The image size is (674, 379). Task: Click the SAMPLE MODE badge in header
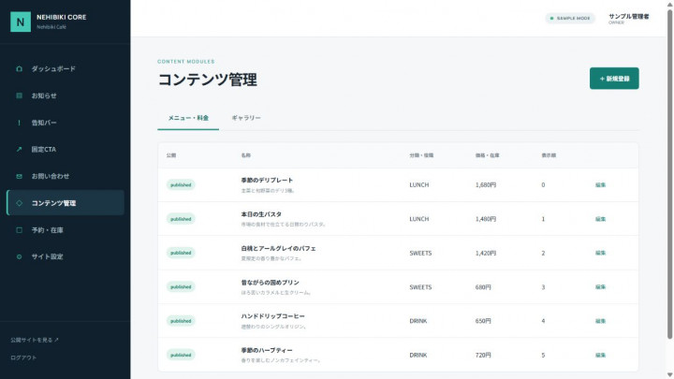pos(570,18)
